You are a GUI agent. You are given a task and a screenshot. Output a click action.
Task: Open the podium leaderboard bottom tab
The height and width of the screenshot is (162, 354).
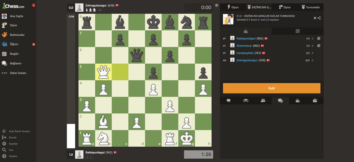click(x=298, y=100)
